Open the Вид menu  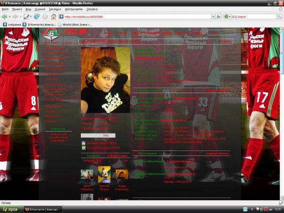click(x=28, y=9)
